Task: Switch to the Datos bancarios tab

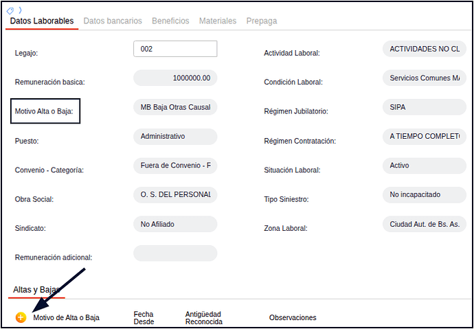Action: [113, 21]
